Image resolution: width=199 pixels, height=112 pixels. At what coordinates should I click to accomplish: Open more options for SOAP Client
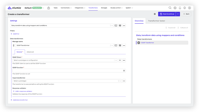[x=124, y=60]
